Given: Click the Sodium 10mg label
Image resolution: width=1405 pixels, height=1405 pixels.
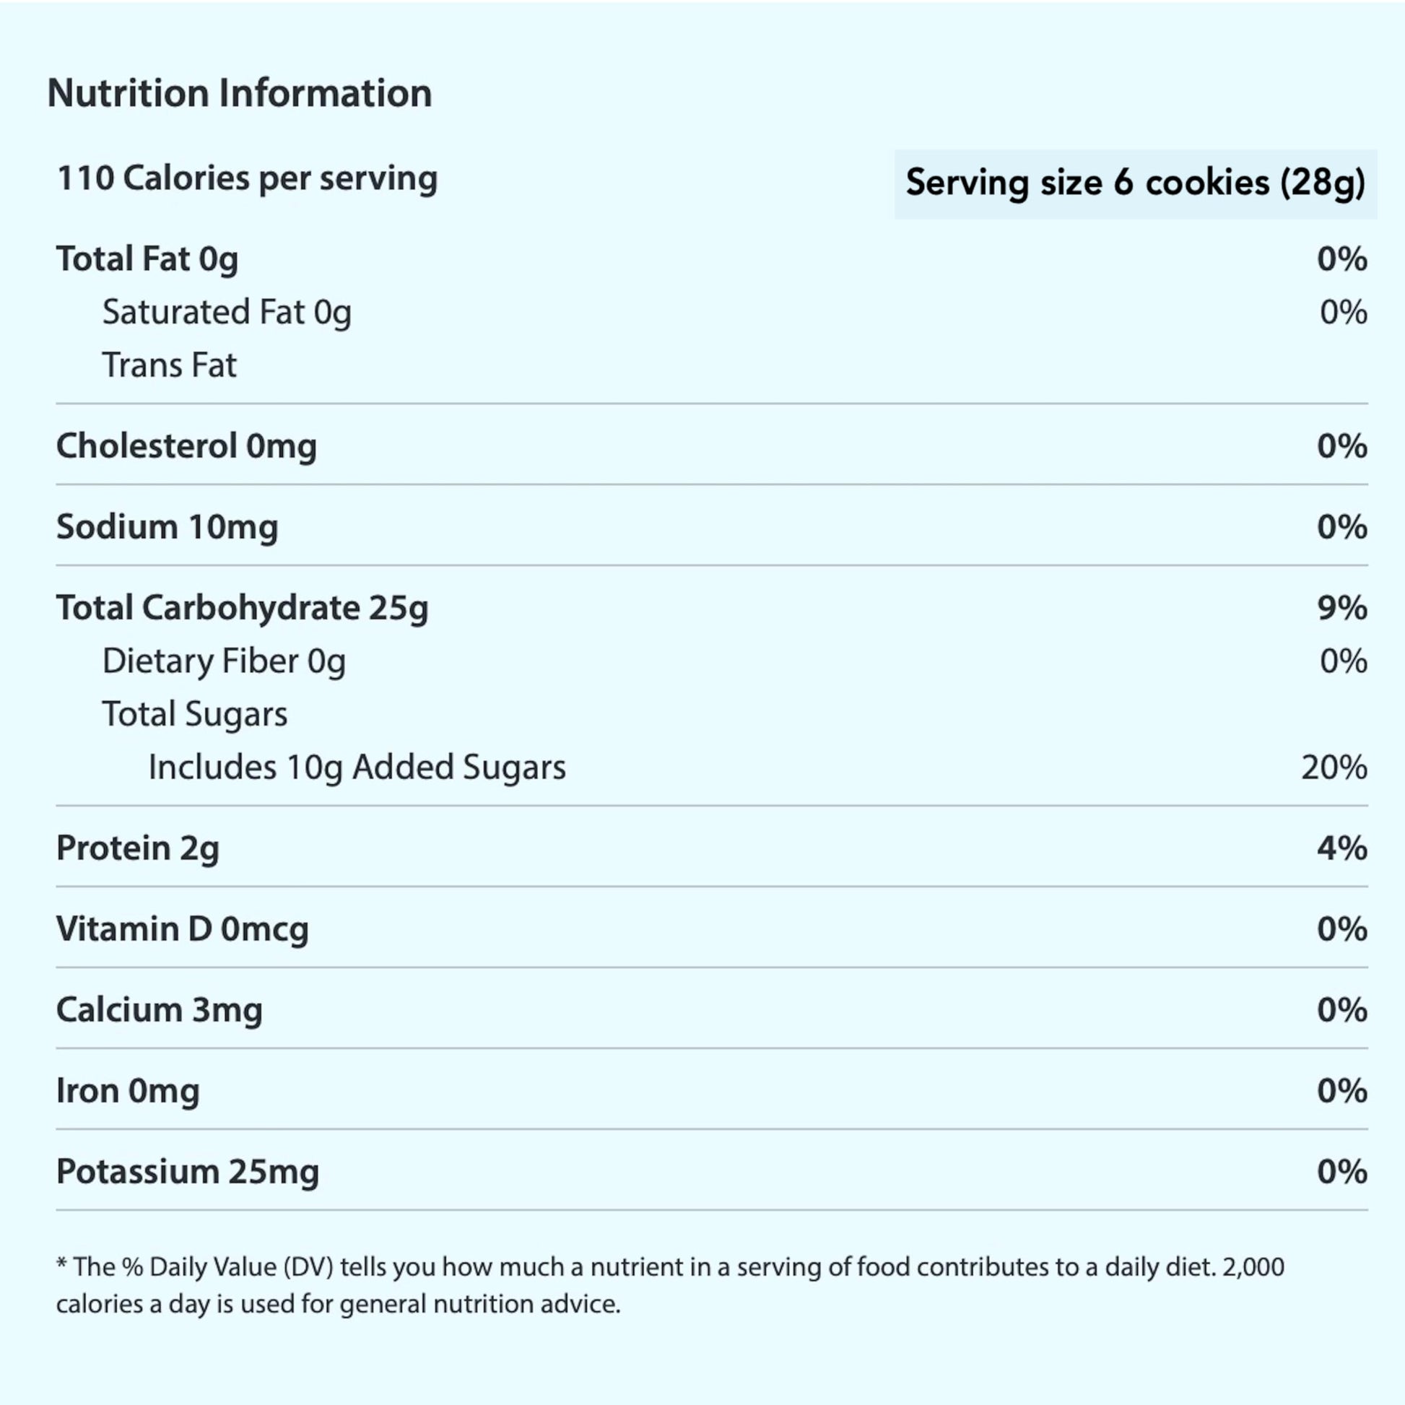Looking at the screenshot, I should (x=168, y=527).
